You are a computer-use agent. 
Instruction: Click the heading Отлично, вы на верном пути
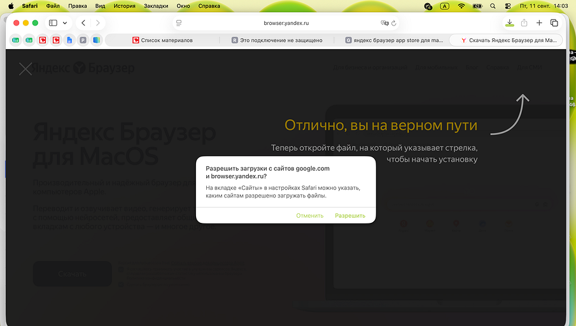click(381, 125)
